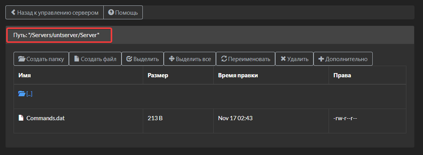Click the Имя column header
Screen dimensions: 423x155
(x=24, y=75)
